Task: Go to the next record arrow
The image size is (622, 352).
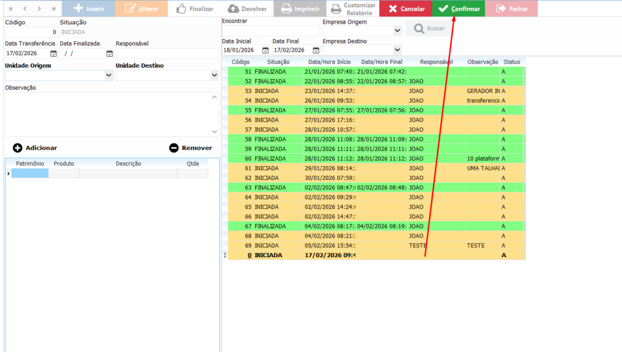Action: 39,9
